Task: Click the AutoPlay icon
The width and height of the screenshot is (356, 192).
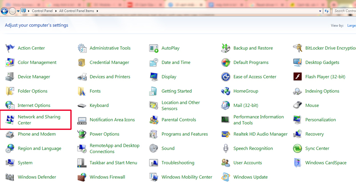Action: pyautogui.click(x=154, y=48)
